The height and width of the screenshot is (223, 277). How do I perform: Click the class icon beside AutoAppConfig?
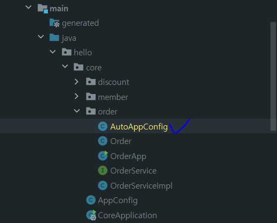click(103, 126)
